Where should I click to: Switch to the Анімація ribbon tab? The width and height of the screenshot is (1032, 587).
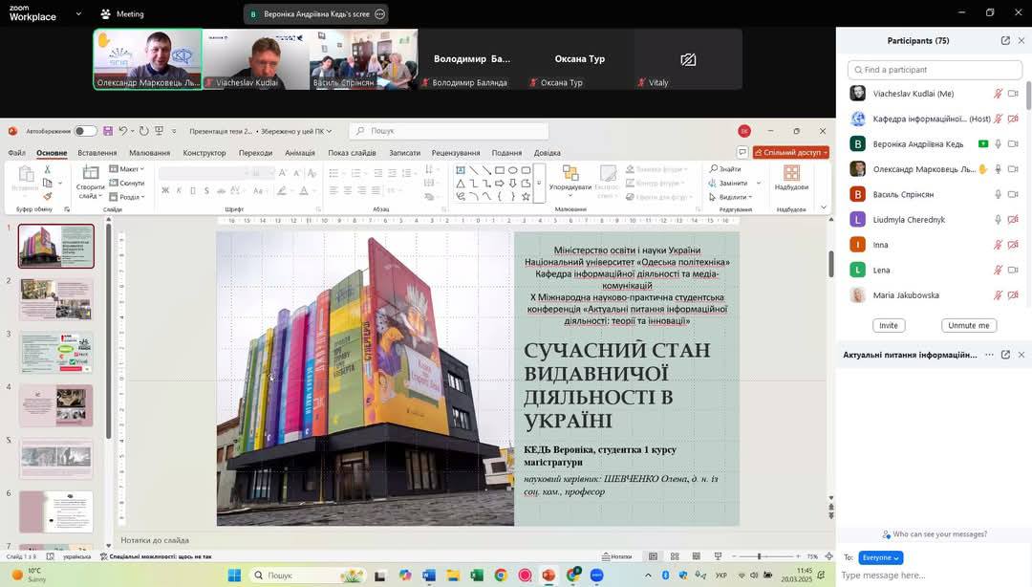click(x=299, y=153)
